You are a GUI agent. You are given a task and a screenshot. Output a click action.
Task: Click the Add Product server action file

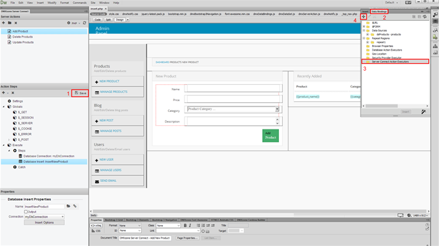20,31
